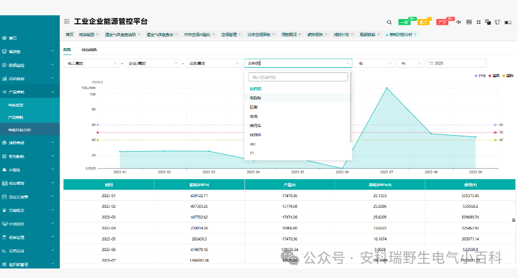Switch to the 用能概况 page tab
The image size is (518, 278).
[289, 35]
